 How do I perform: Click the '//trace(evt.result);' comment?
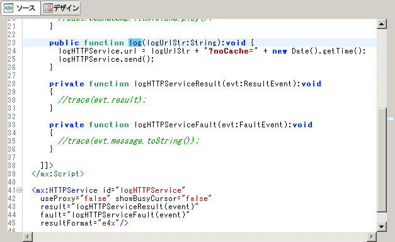[102, 100]
